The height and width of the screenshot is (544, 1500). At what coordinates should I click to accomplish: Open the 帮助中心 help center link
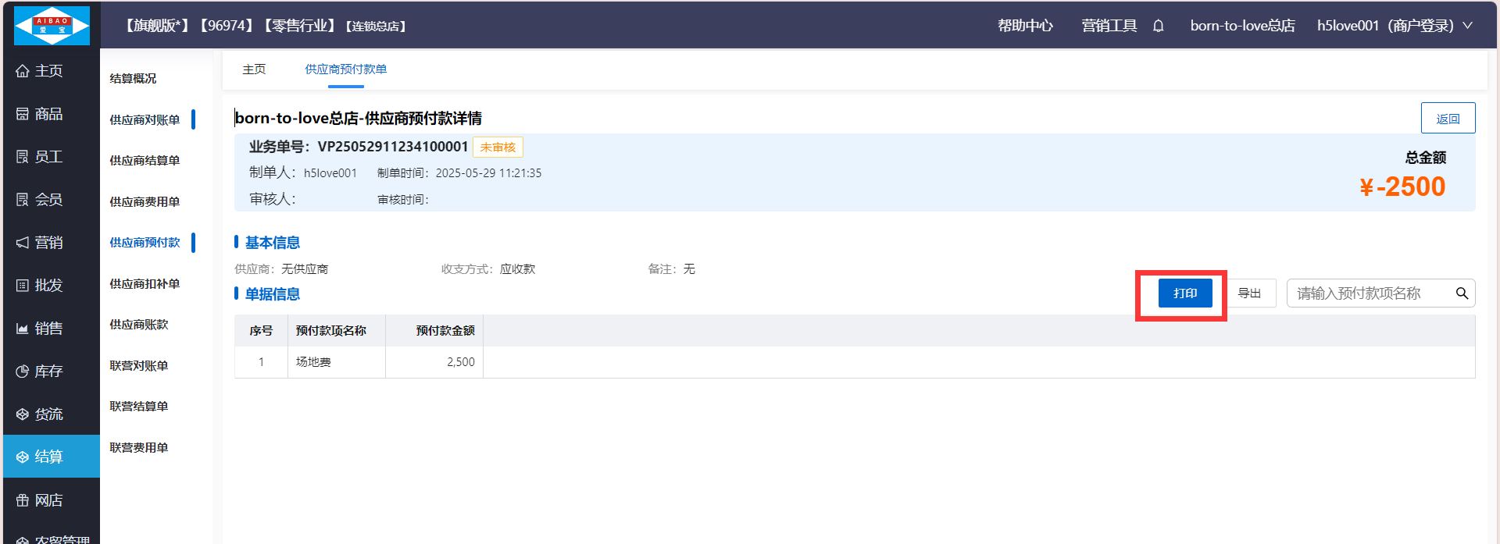(x=1025, y=26)
